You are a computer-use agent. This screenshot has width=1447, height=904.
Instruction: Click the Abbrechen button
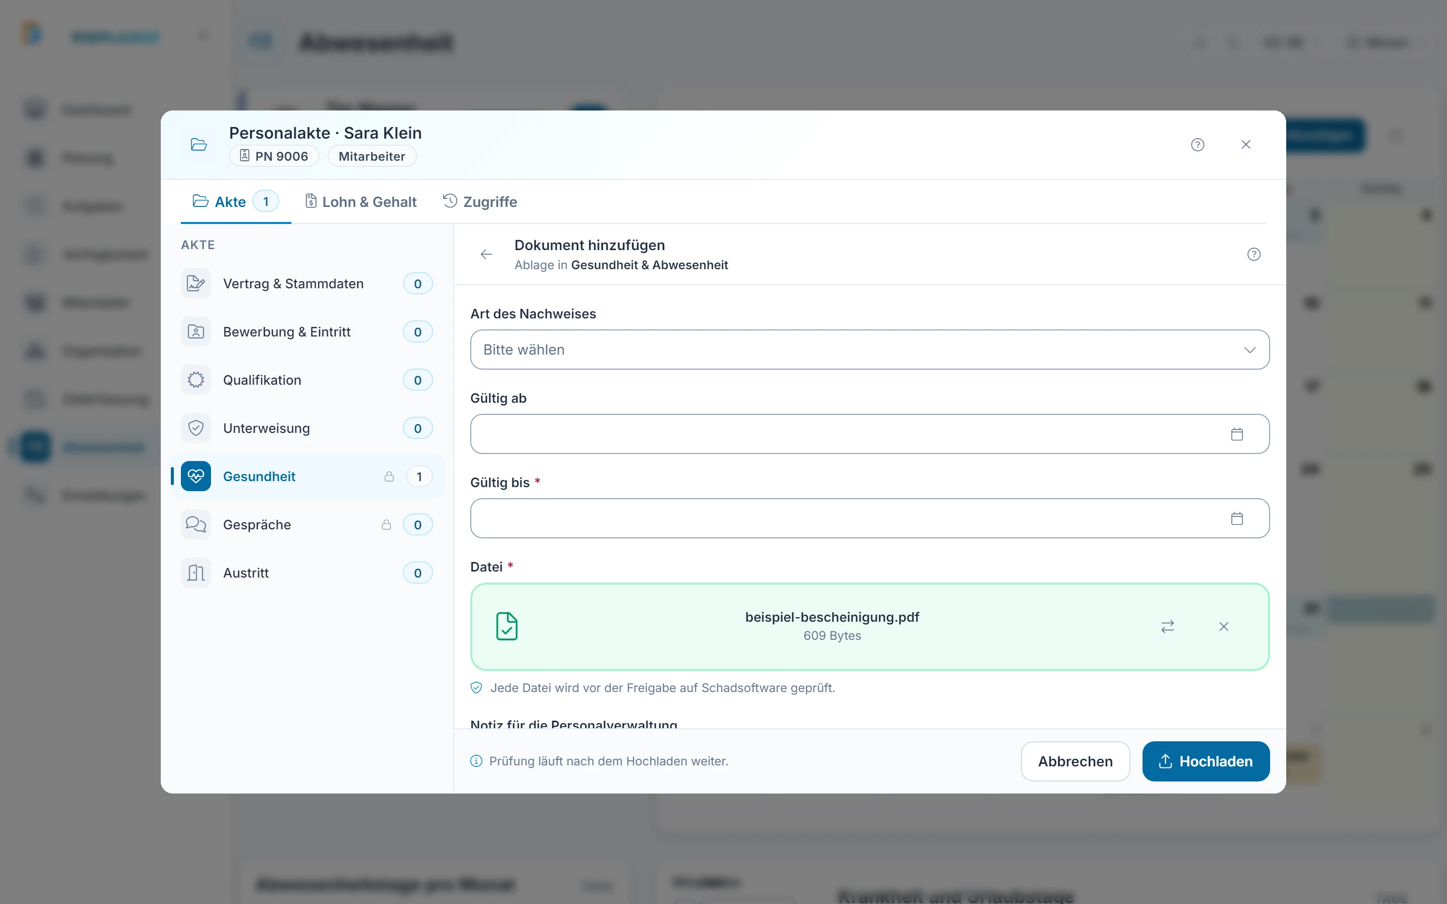[1075, 761]
